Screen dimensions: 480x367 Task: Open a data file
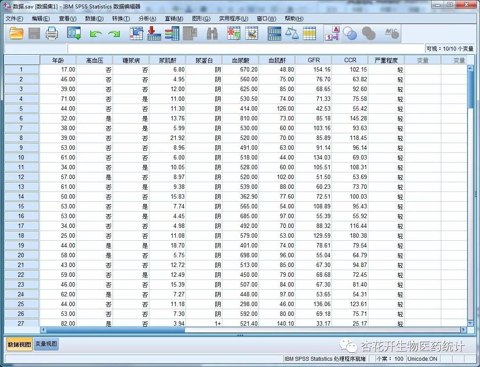(x=17, y=33)
